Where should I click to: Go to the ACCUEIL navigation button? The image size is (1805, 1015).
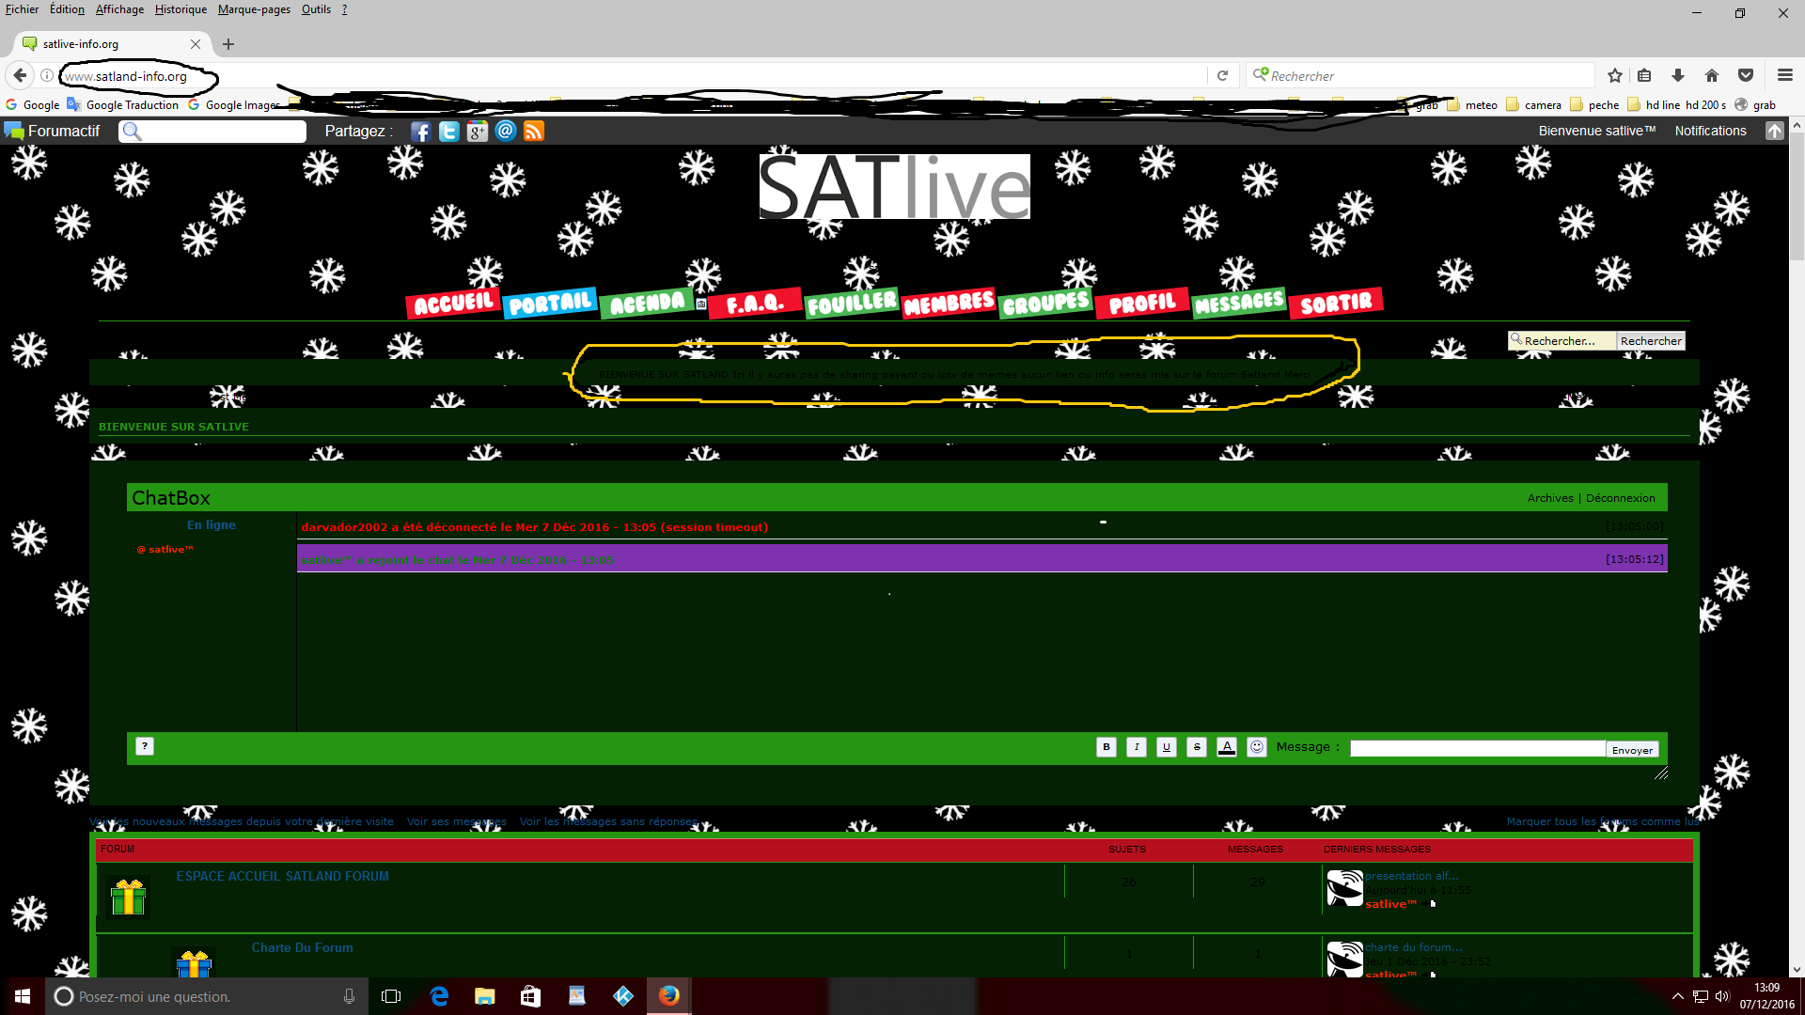pyautogui.click(x=453, y=304)
